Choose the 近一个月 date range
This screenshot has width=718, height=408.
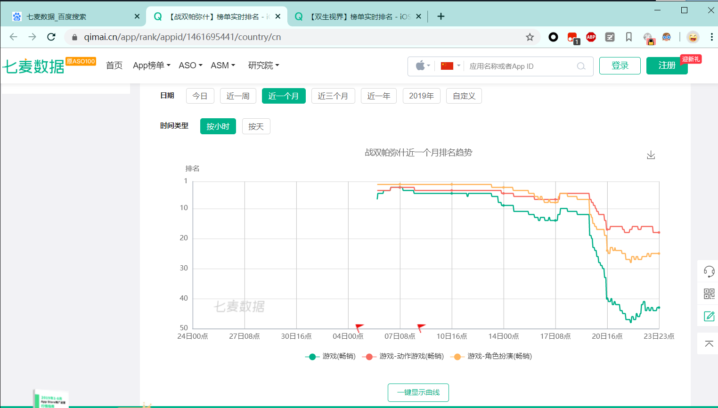(284, 96)
